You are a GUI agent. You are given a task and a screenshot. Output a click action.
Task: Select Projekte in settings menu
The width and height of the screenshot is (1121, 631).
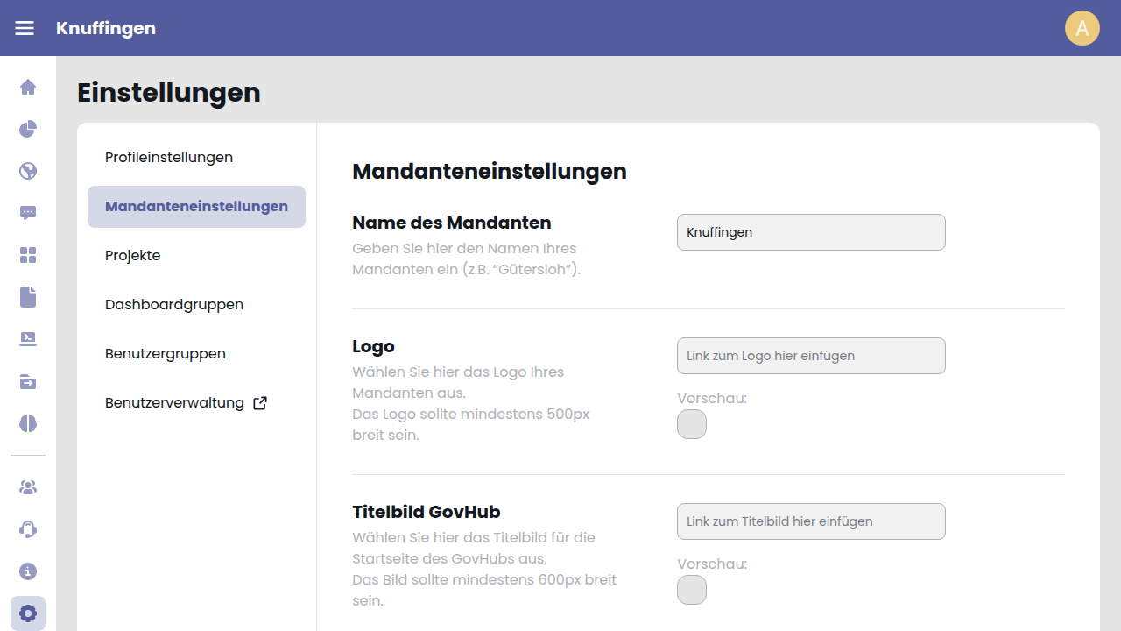pyautogui.click(x=133, y=256)
